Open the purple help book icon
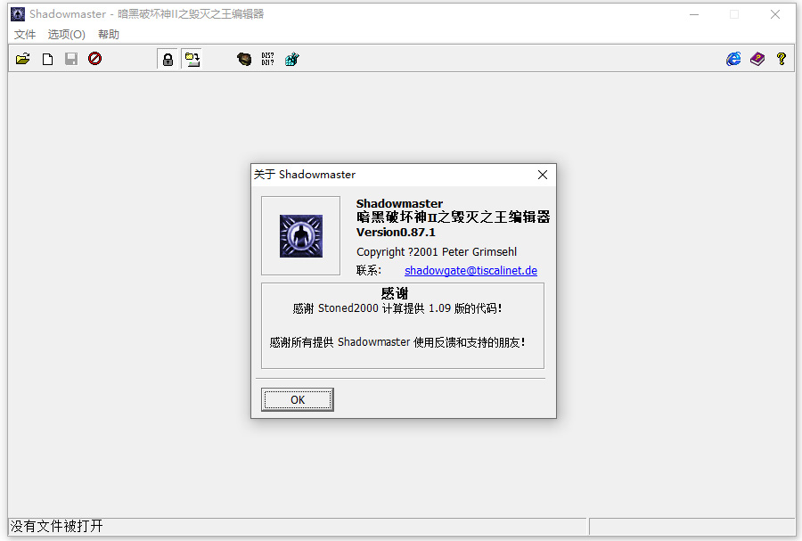The width and height of the screenshot is (802, 541). tap(757, 59)
